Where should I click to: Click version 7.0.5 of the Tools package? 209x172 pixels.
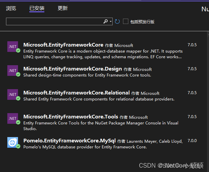(x=192, y=117)
